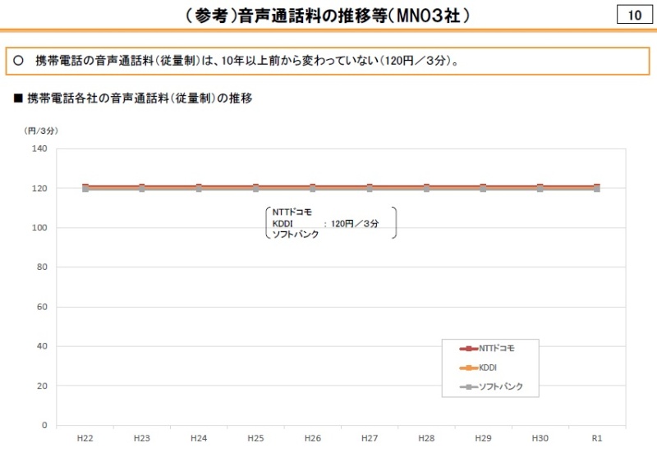Click the data point marker at H29
Viewport: 657px width, 452px height.
click(483, 188)
